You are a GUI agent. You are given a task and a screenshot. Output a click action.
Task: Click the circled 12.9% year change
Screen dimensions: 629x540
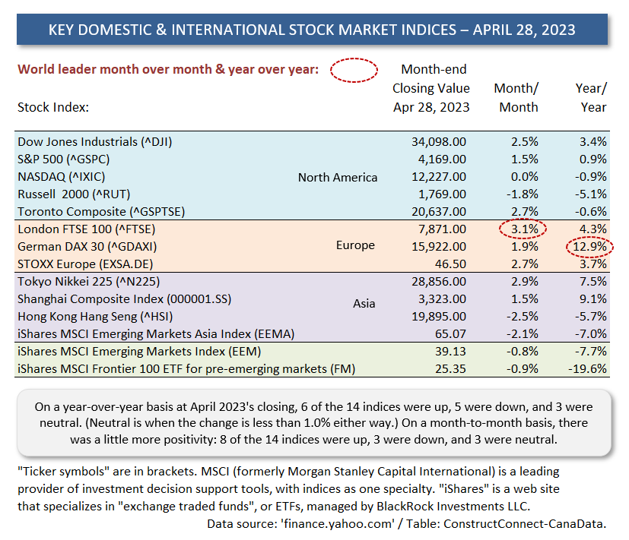[589, 247]
